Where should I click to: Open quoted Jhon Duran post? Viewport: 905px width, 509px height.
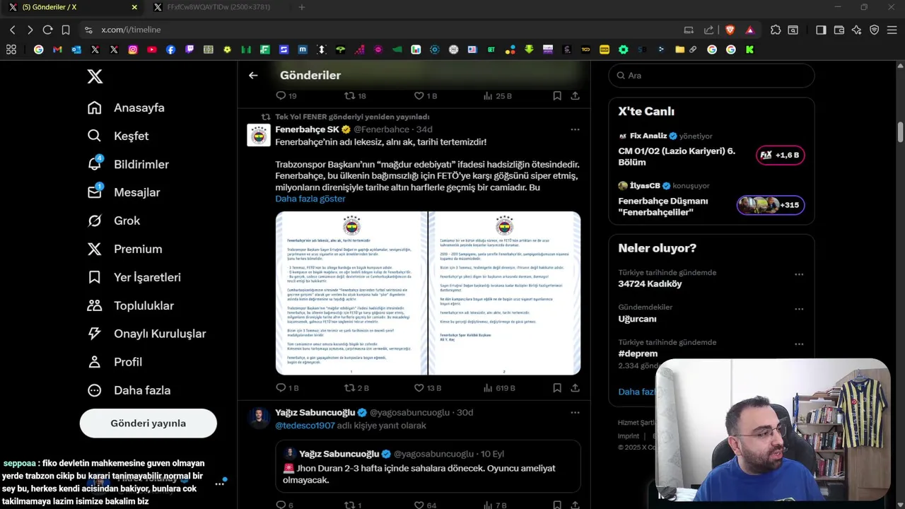pyautogui.click(x=428, y=467)
